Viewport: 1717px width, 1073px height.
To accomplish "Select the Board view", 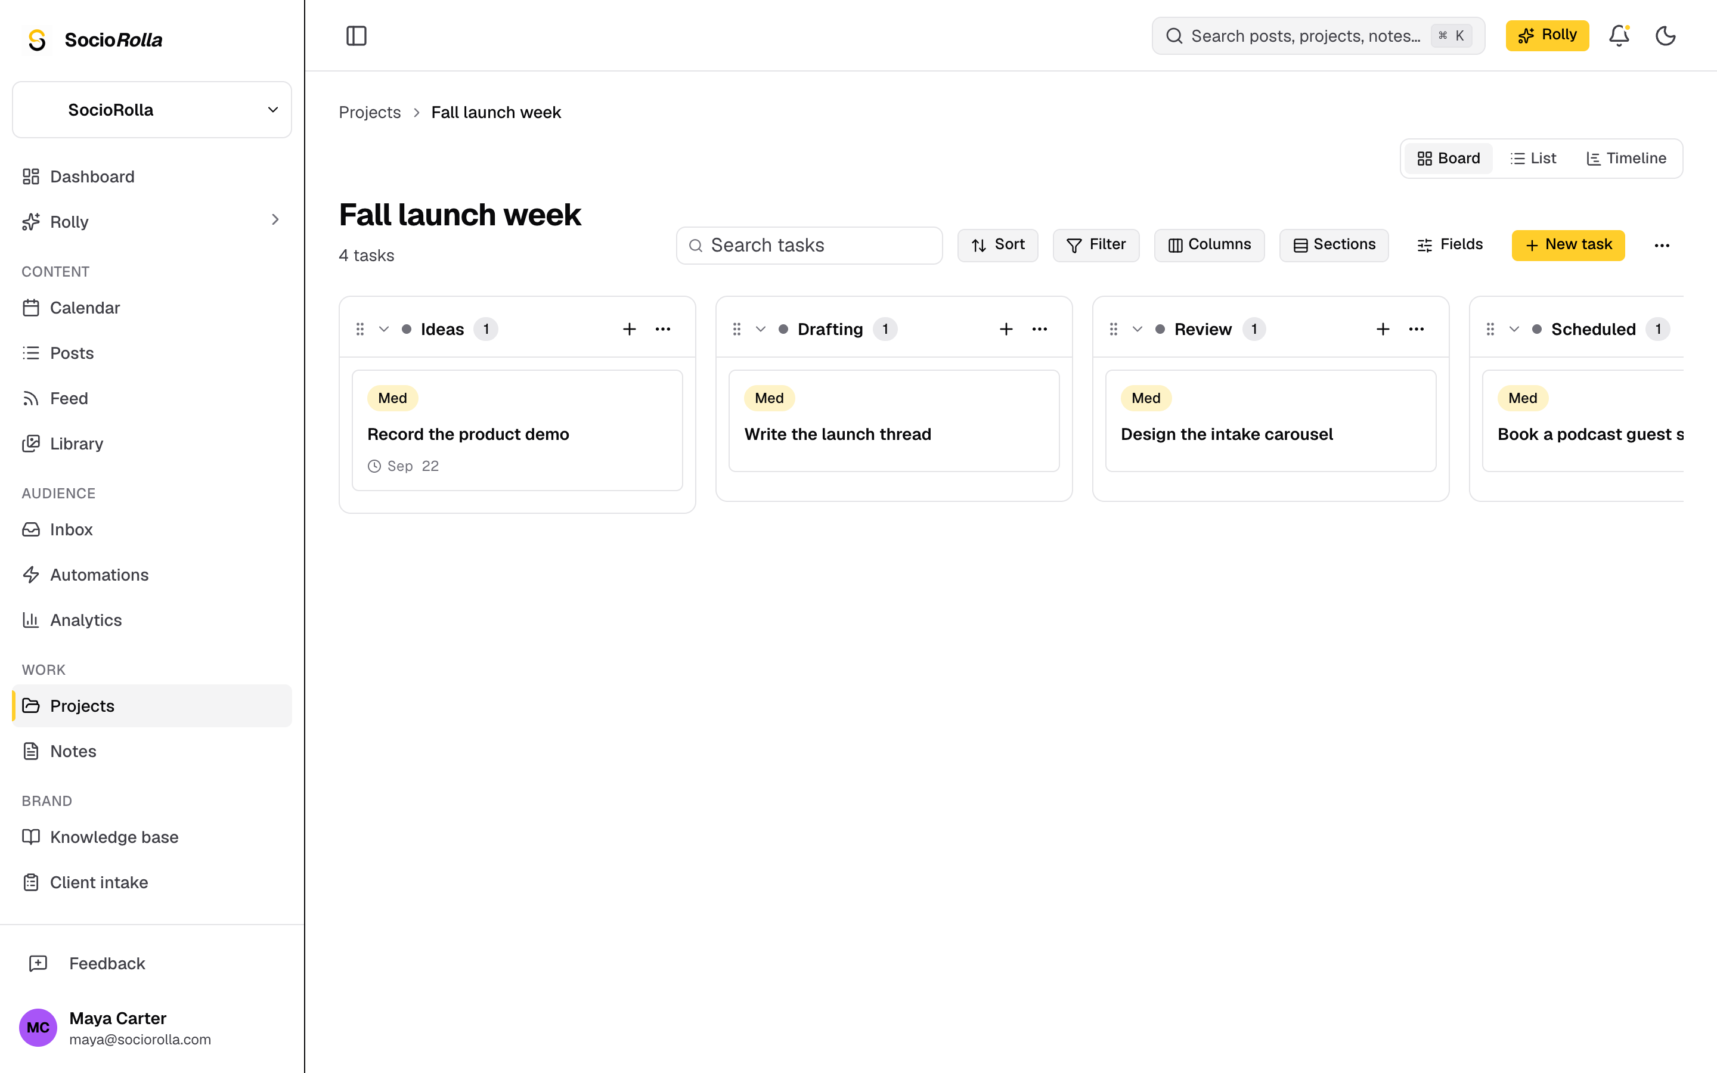I will pos(1448,158).
